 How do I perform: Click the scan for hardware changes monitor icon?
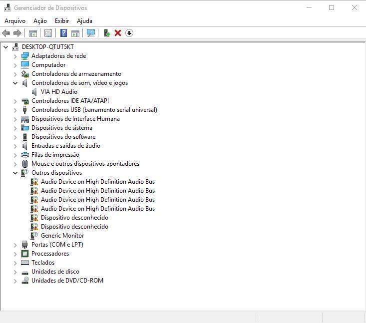91,33
